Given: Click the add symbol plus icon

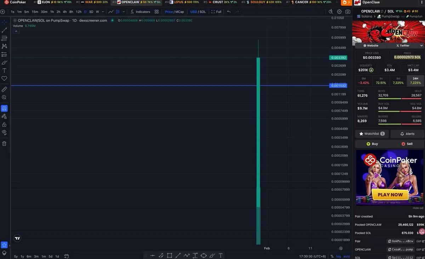Looking at the screenshot, I should 3,12.
